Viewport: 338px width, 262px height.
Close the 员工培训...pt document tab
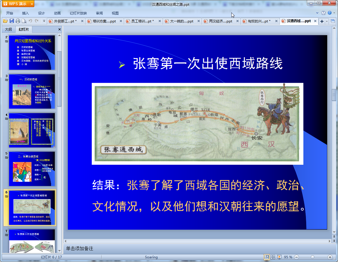(x=160, y=21)
